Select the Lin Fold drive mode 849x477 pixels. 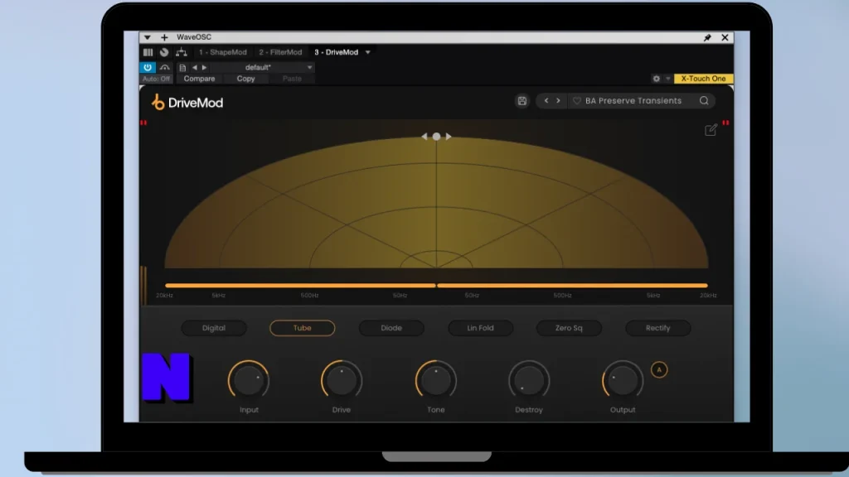pyautogui.click(x=480, y=328)
